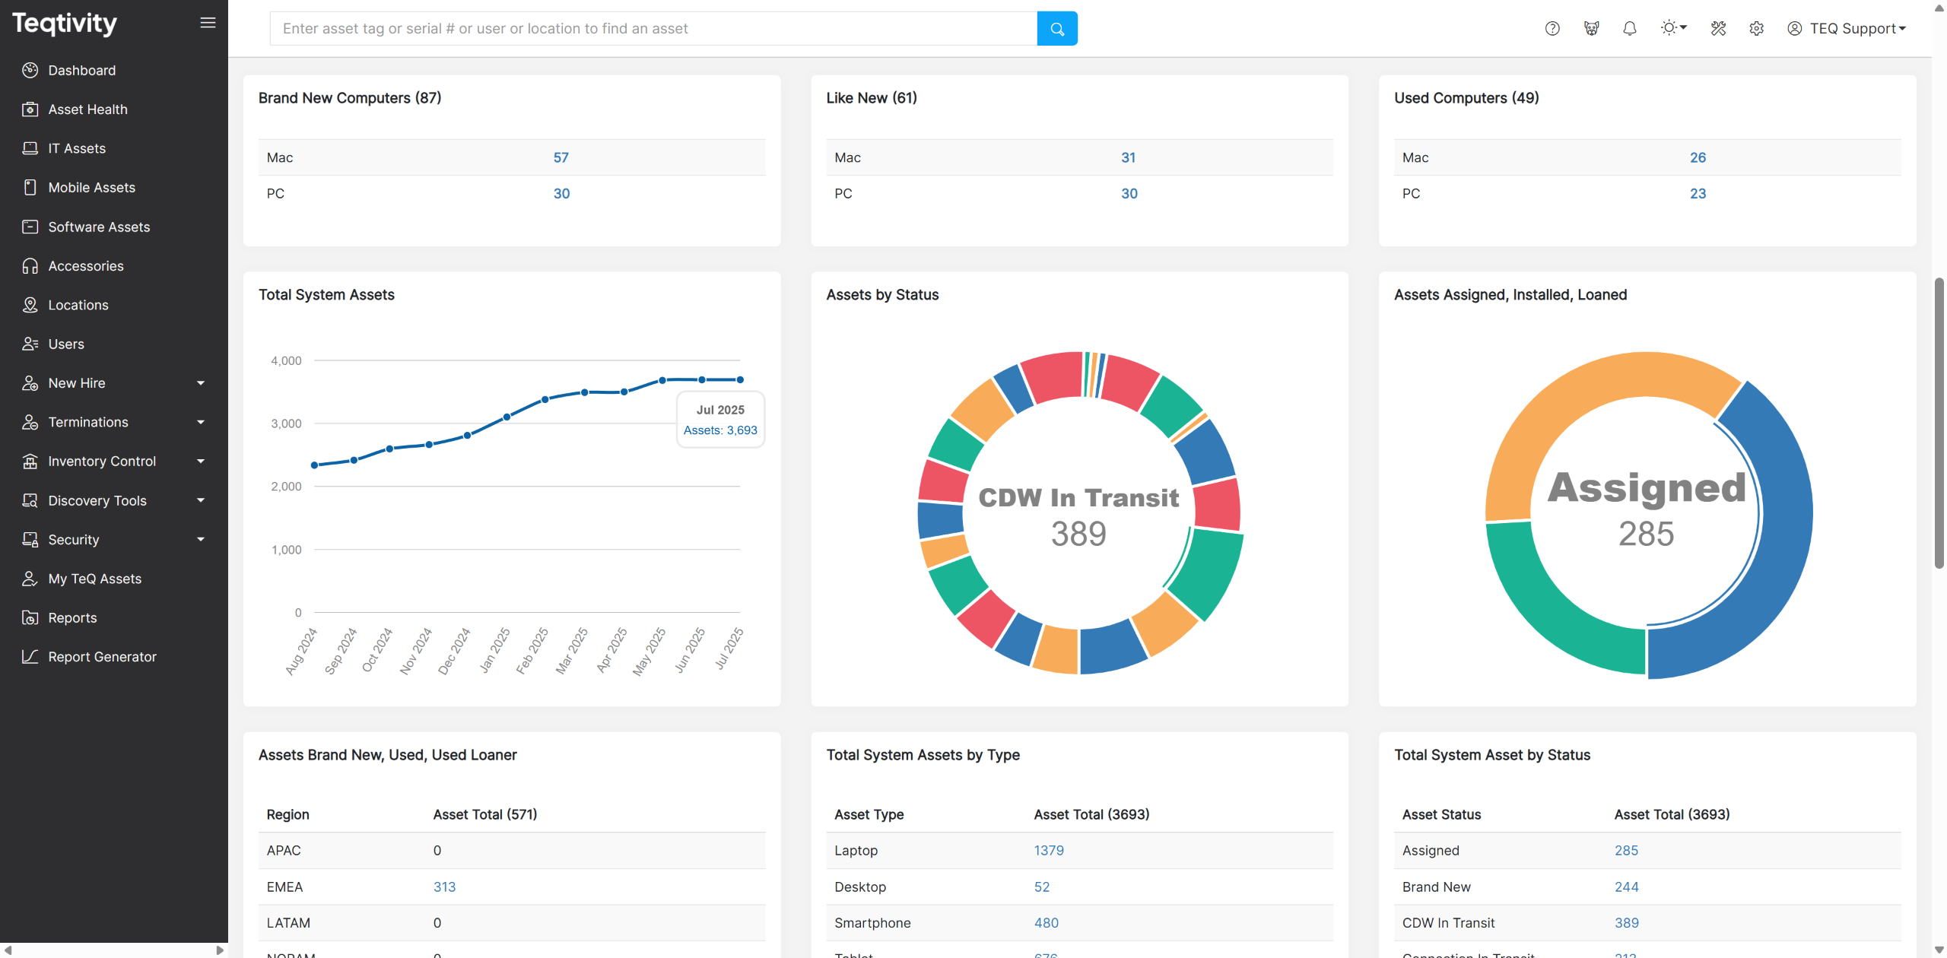The image size is (1947, 958).
Task: Go to Locations in sidebar menu
Action: pos(78,305)
